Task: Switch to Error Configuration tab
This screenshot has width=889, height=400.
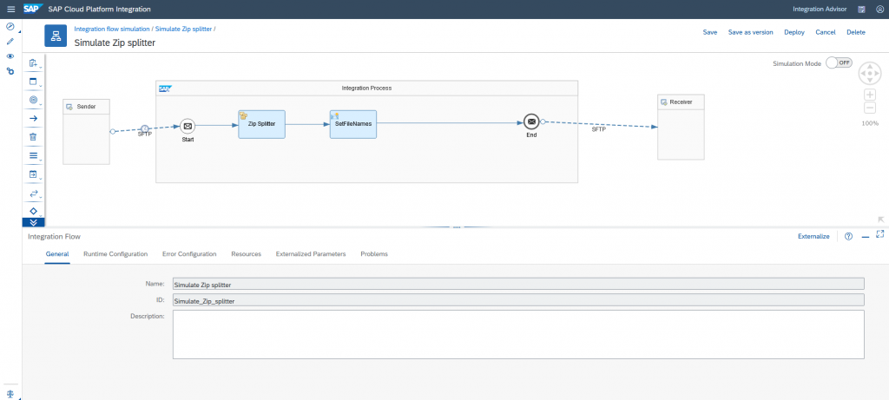Action: click(189, 254)
